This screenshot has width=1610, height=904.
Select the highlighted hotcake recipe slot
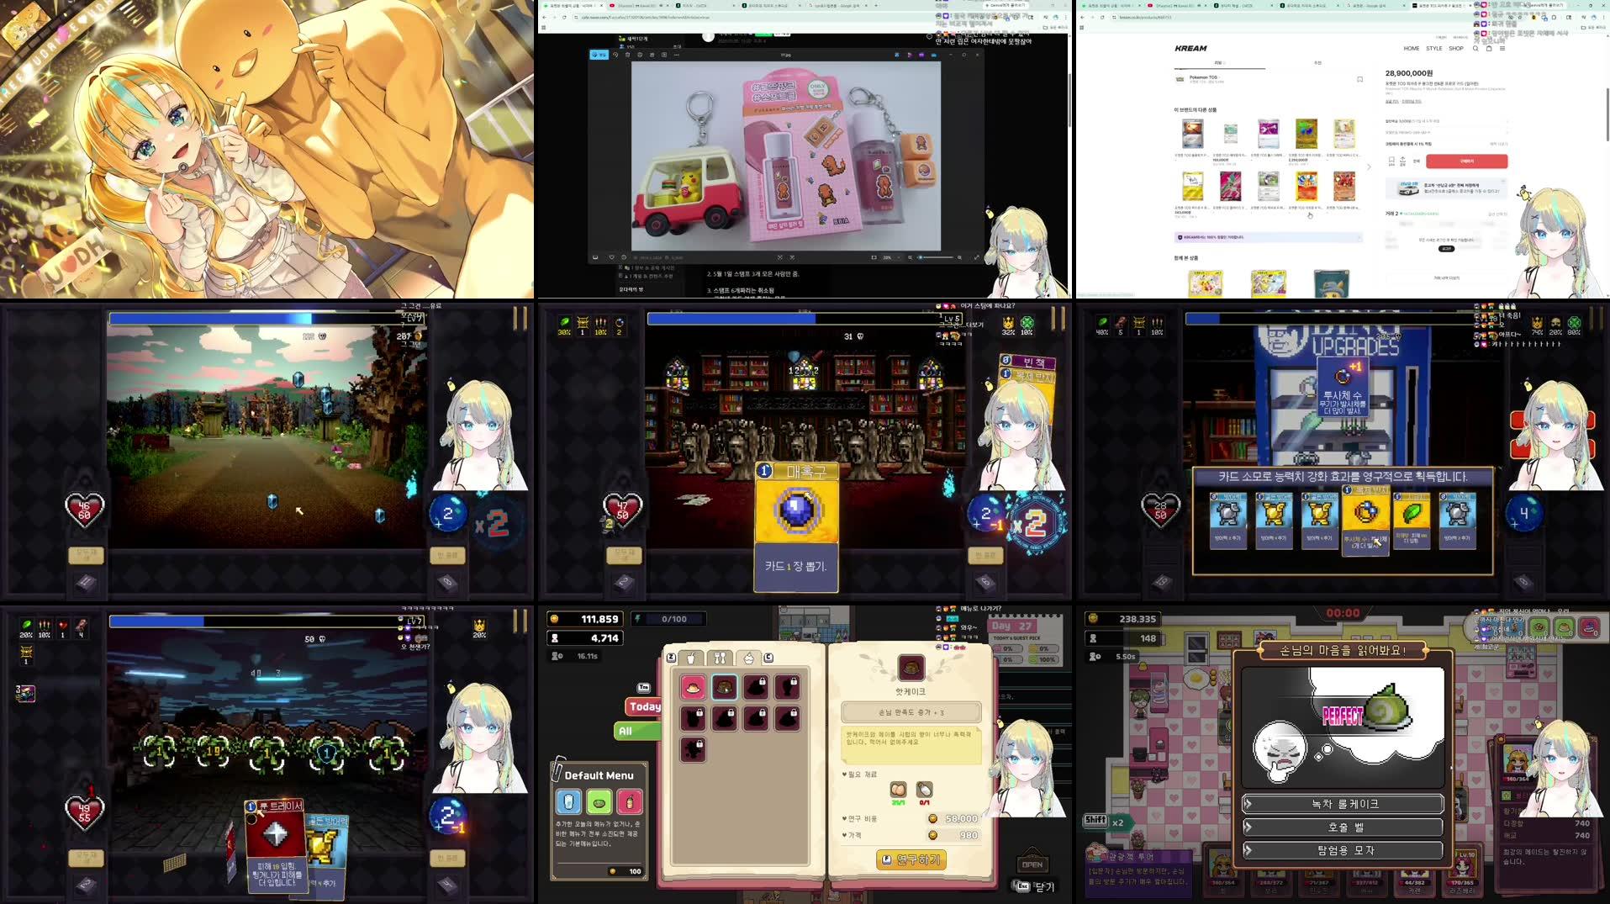[725, 687]
